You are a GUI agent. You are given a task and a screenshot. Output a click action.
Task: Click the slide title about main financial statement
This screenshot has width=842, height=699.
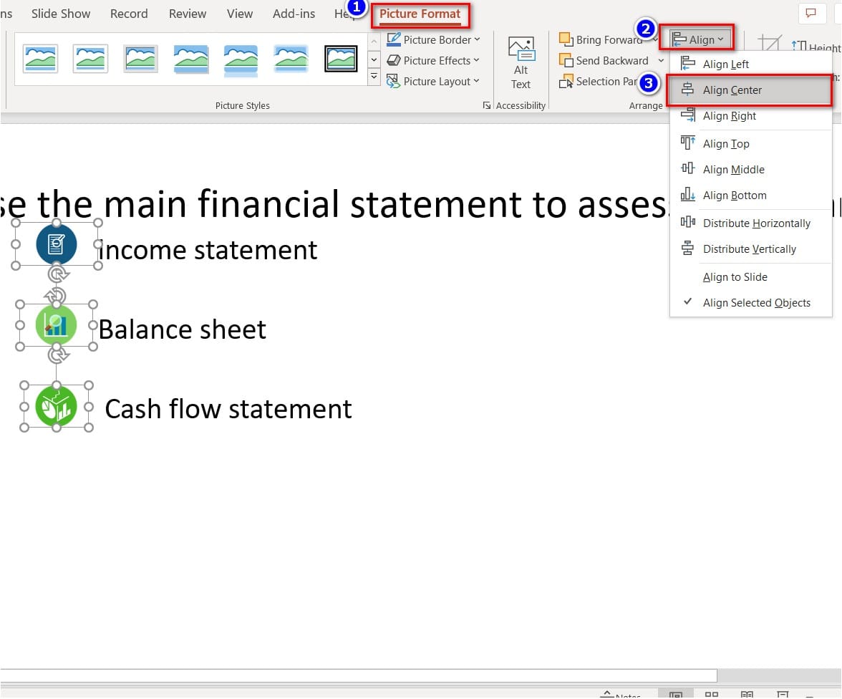334,204
